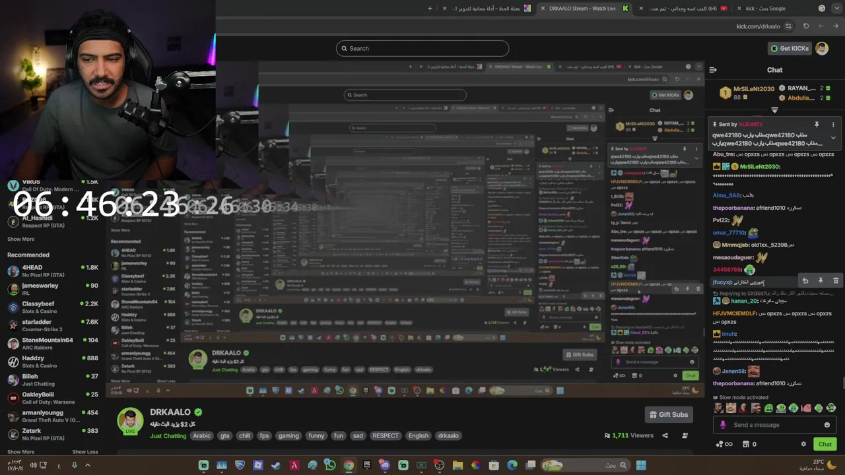Image resolution: width=845 pixels, height=475 pixels.
Task: Click the Send a message input field
Action: point(775,425)
